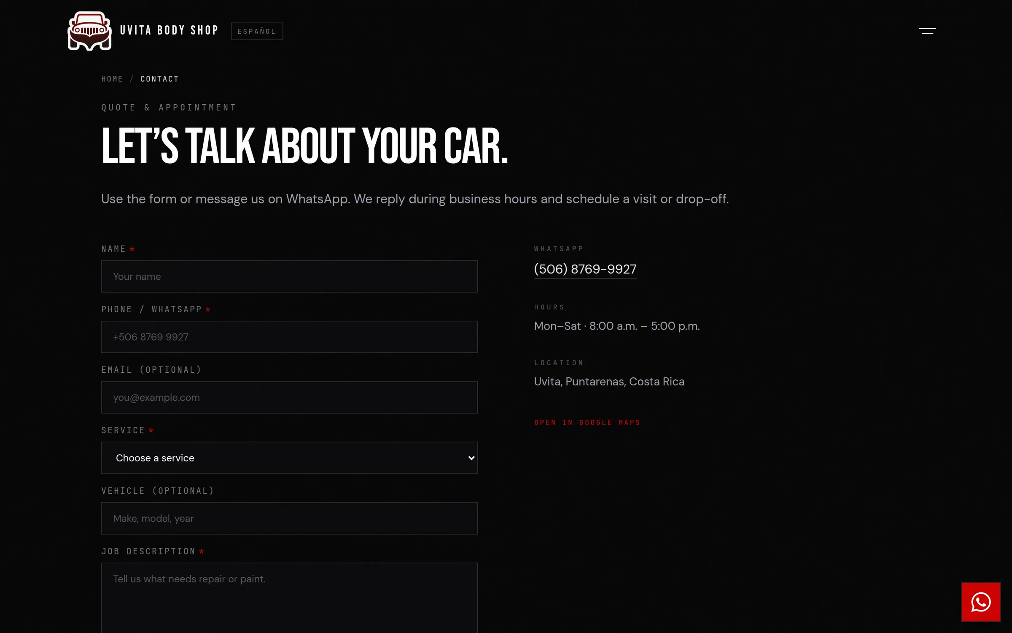Screen dimensions: 1012x633
Task: Open the floating WhatsApp chat button
Action: [980, 602]
